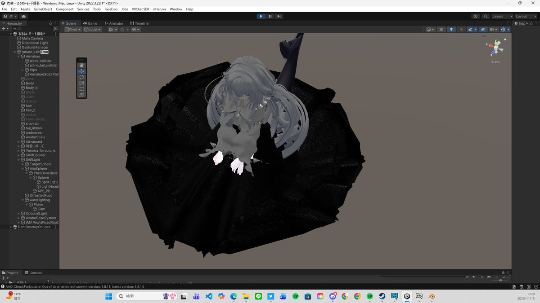This screenshot has width=540, height=303.
Task: Open the cloud services icon
Action: click(24, 16)
